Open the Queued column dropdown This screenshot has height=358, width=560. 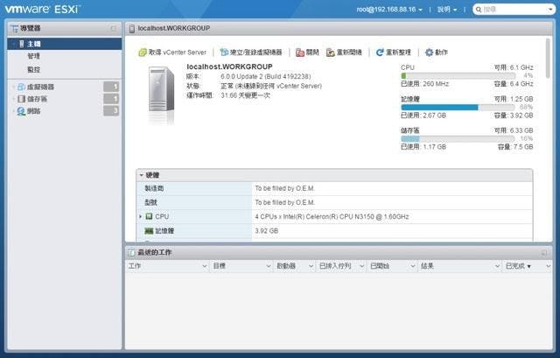pos(361,266)
